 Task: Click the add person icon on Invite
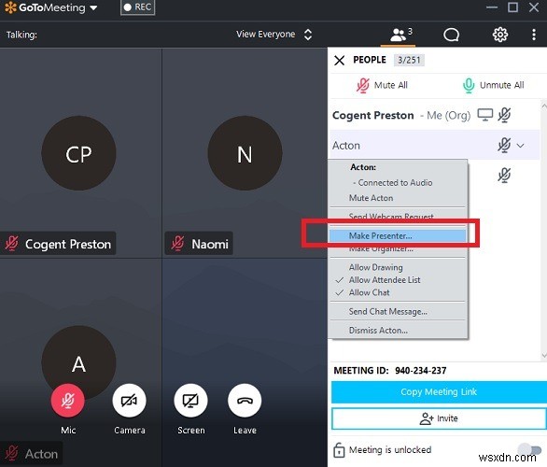(427, 418)
